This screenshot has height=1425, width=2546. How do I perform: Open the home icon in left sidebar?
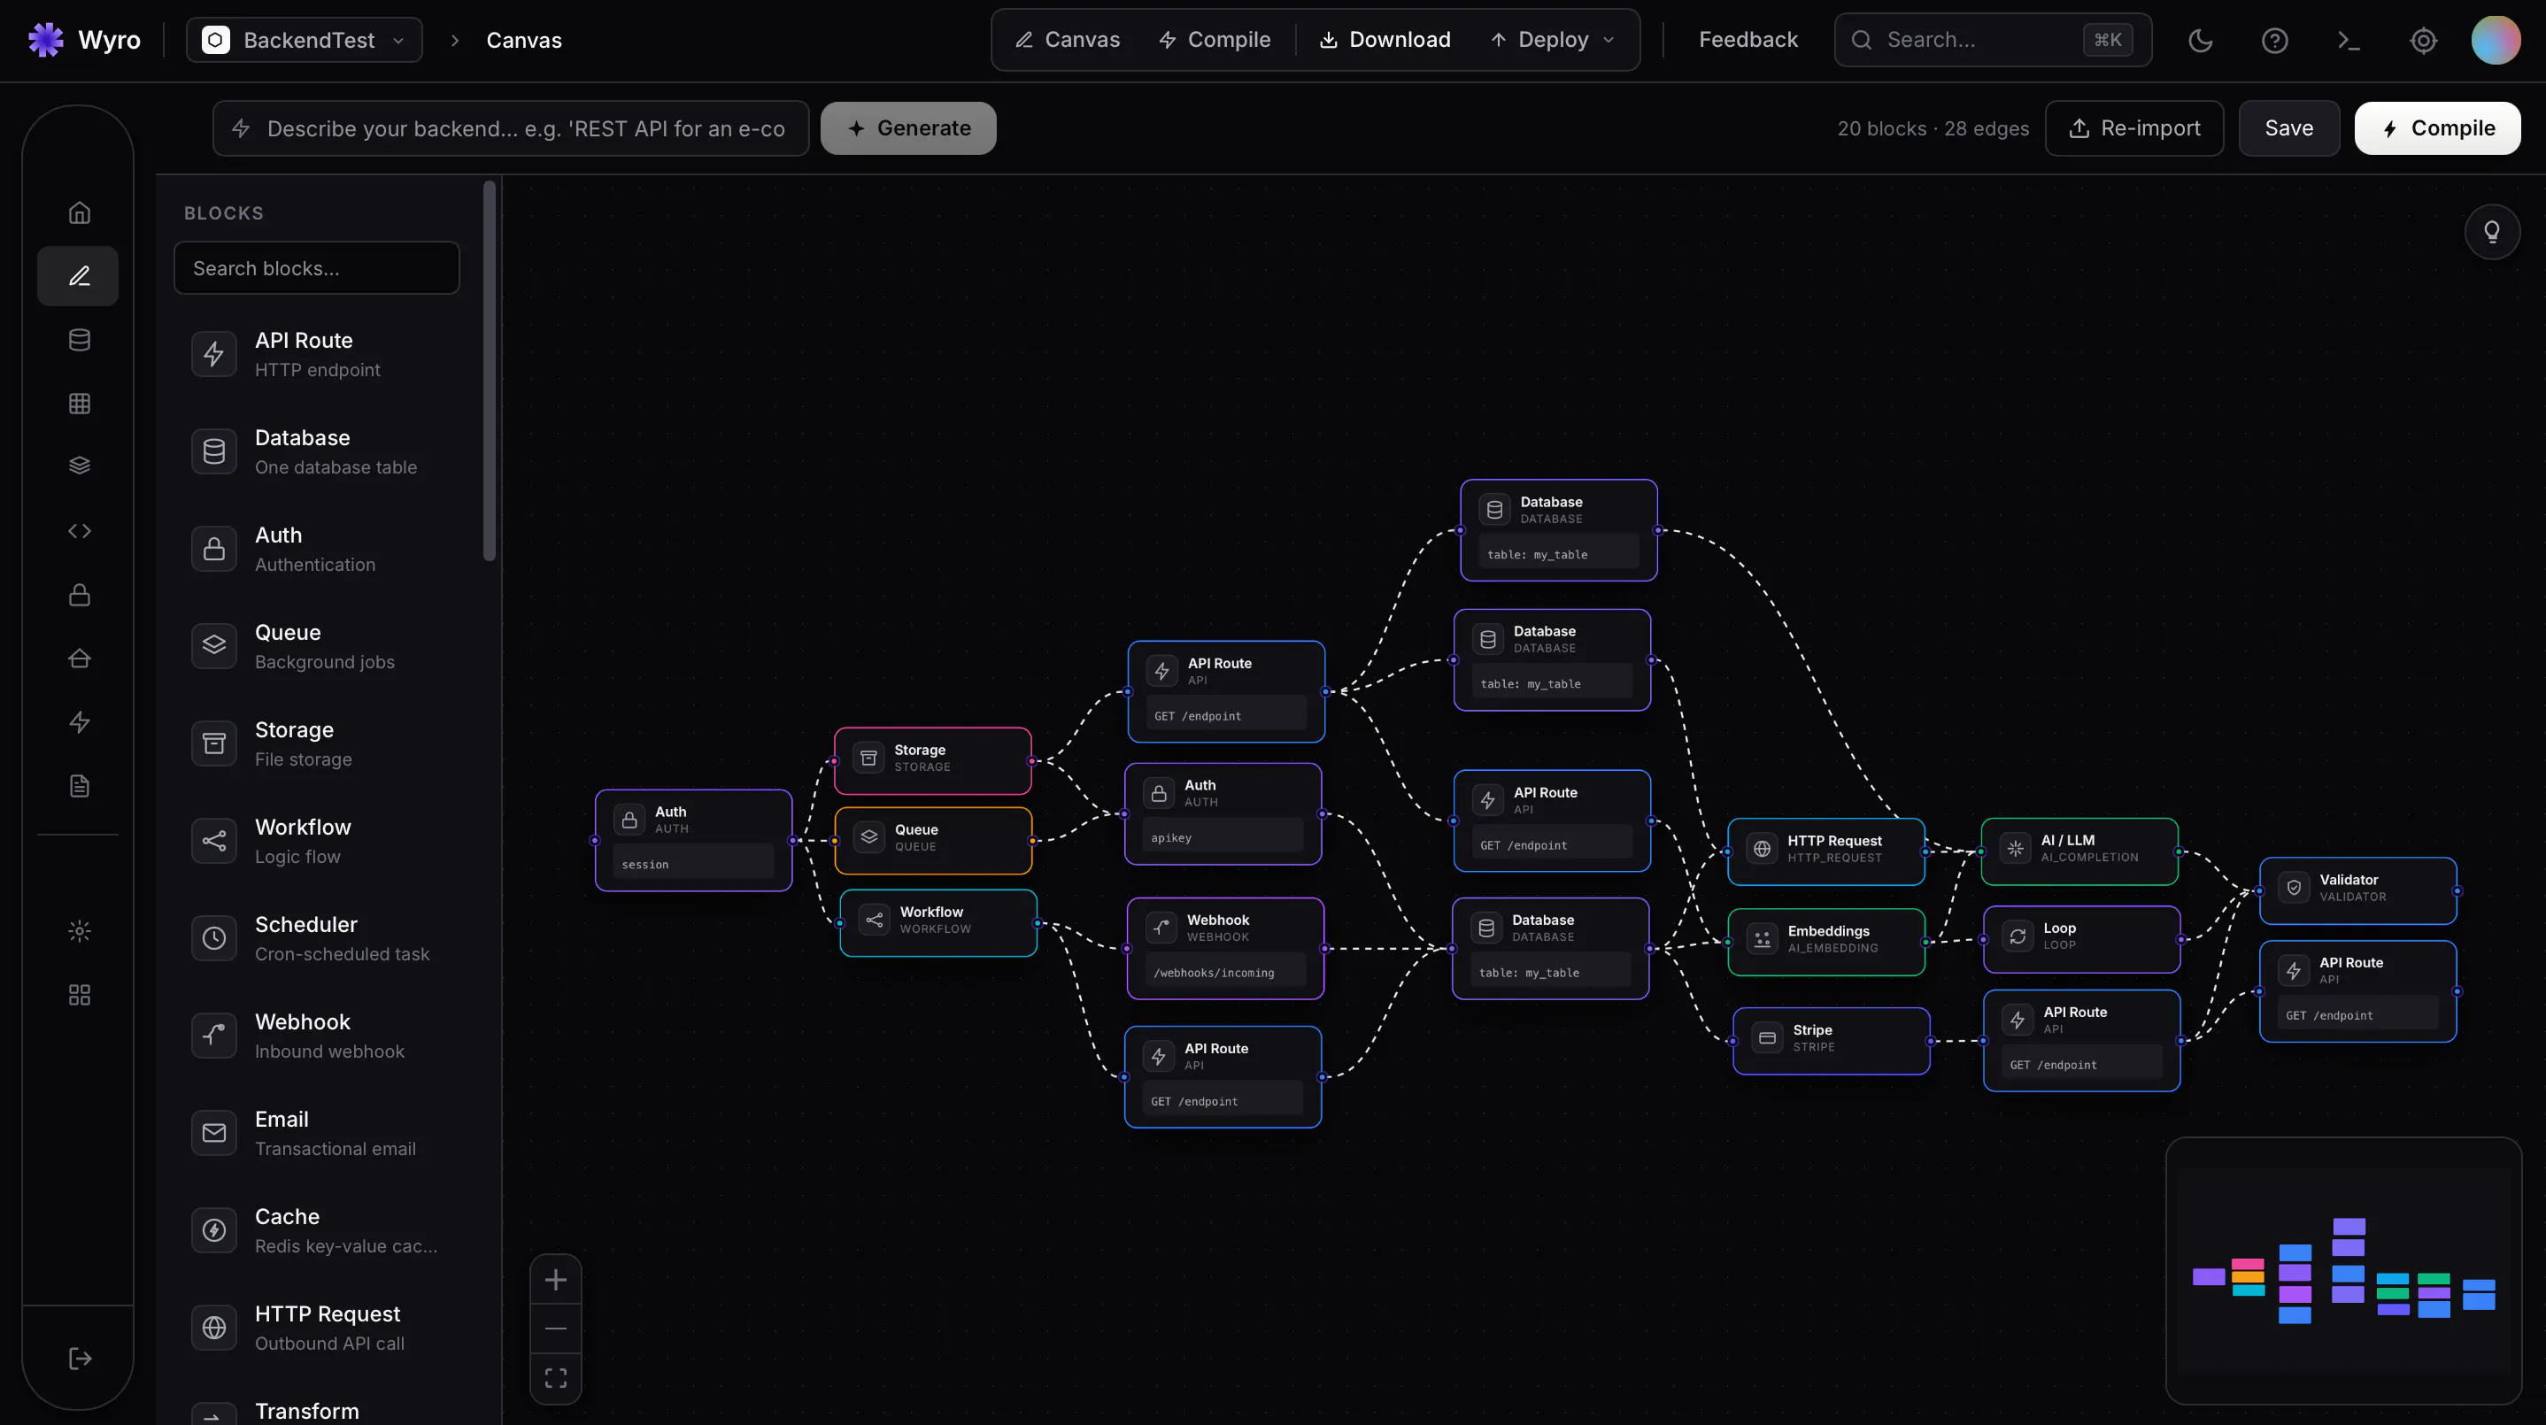click(x=79, y=212)
